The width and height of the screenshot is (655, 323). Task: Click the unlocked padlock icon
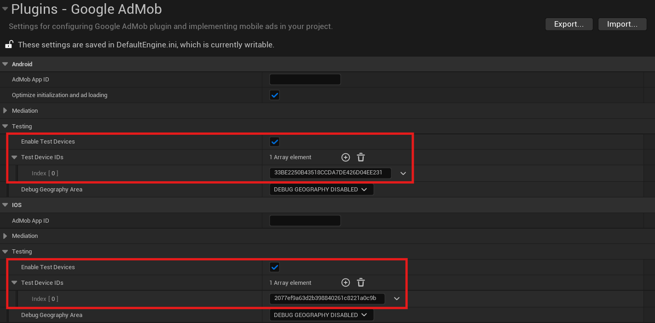tap(9, 45)
